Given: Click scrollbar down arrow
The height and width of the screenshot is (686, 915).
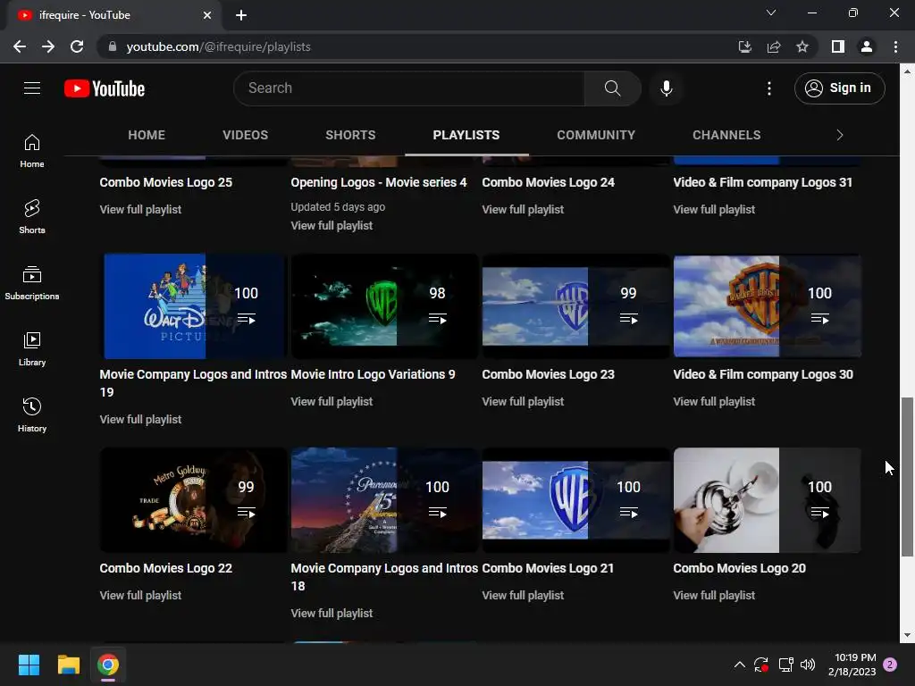Looking at the screenshot, I should click(907, 635).
